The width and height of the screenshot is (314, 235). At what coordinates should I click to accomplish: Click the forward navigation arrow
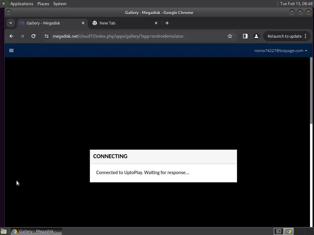coord(22,36)
